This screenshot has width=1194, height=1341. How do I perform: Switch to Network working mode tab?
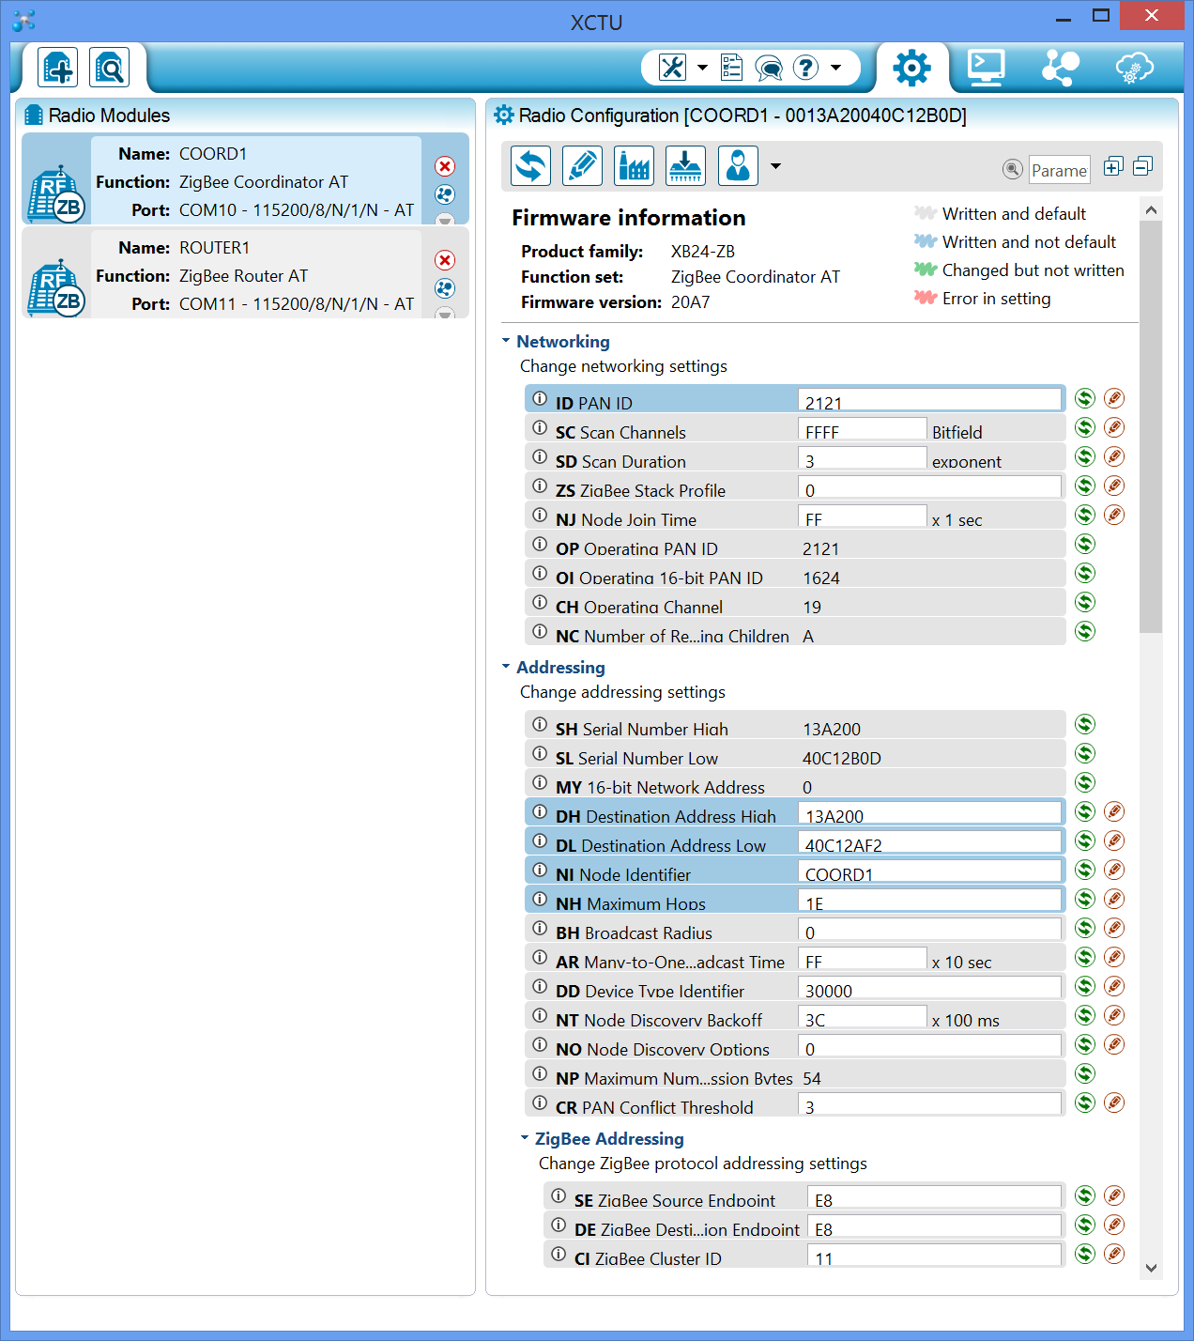pos(1060,68)
